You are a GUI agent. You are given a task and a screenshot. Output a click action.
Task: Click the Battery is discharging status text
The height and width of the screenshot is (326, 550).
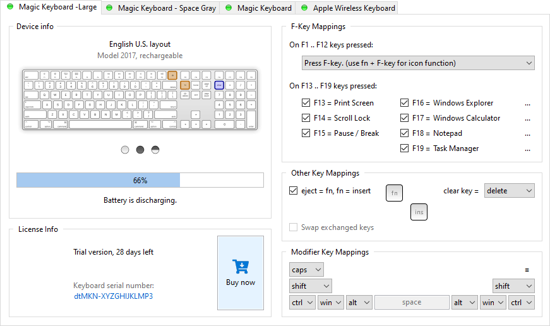[140, 200]
